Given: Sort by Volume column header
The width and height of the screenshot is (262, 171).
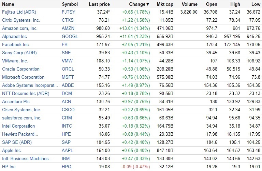Looking at the screenshot, I should (x=189, y=4).
